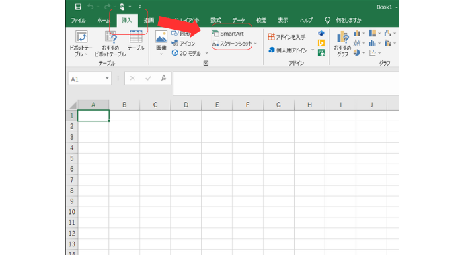Expand the 3D モデル dropdown arrow
Screen dimensions: 464x255
click(207, 53)
